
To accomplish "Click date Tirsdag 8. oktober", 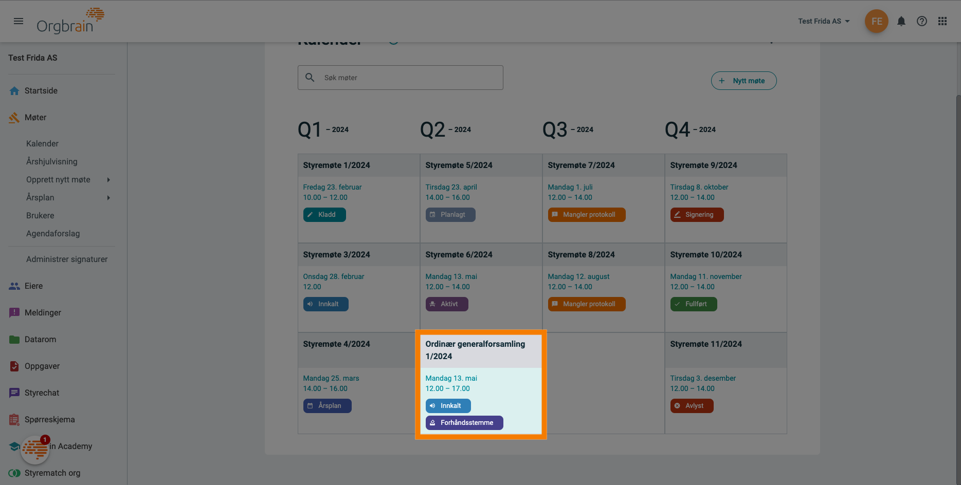I will pyautogui.click(x=699, y=188).
